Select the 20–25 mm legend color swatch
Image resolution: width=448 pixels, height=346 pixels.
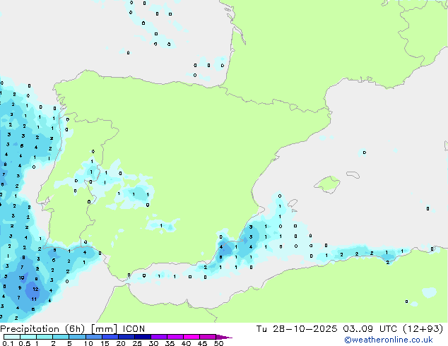click(x=126, y=337)
